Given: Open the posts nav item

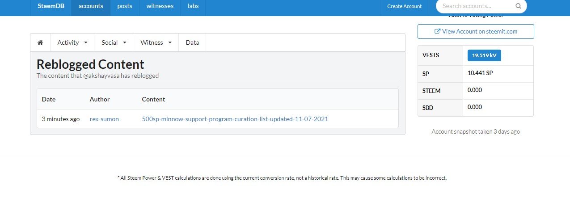Looking at the screenshot, I should coord(125,6).
